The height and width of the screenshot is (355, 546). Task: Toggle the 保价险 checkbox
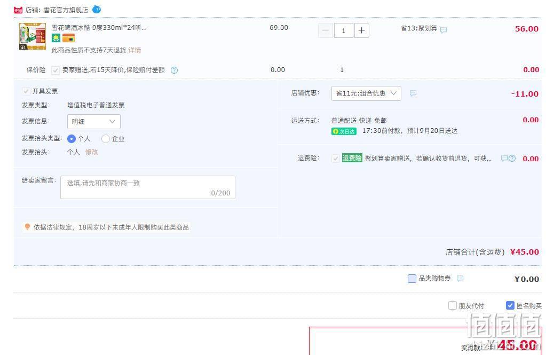pyautogui.click(x=55, y=70)
